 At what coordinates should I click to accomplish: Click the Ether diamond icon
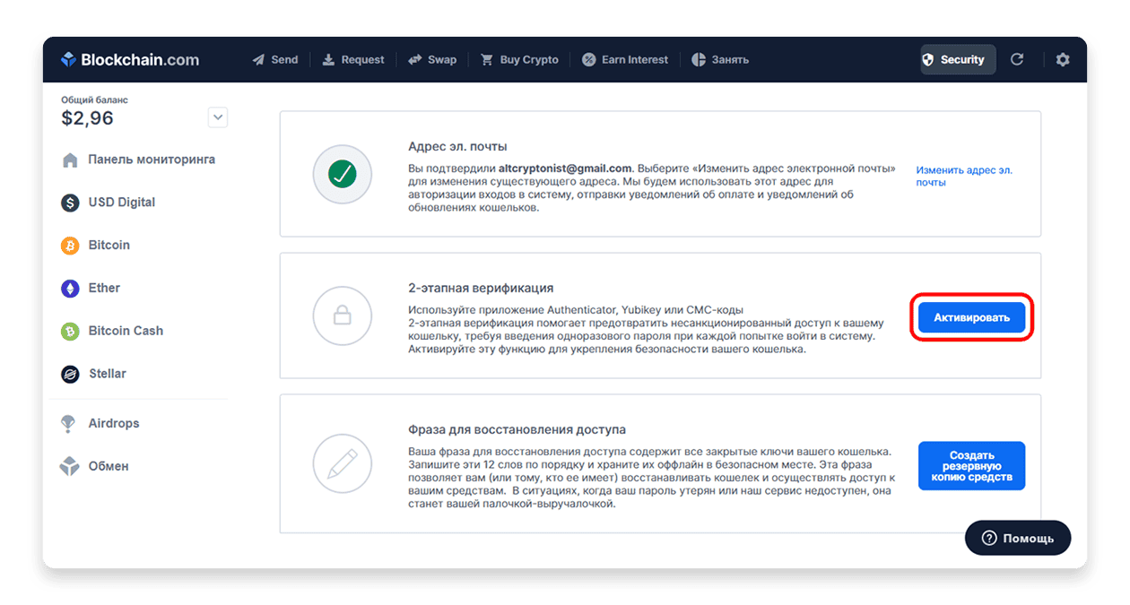coord(70,289)
